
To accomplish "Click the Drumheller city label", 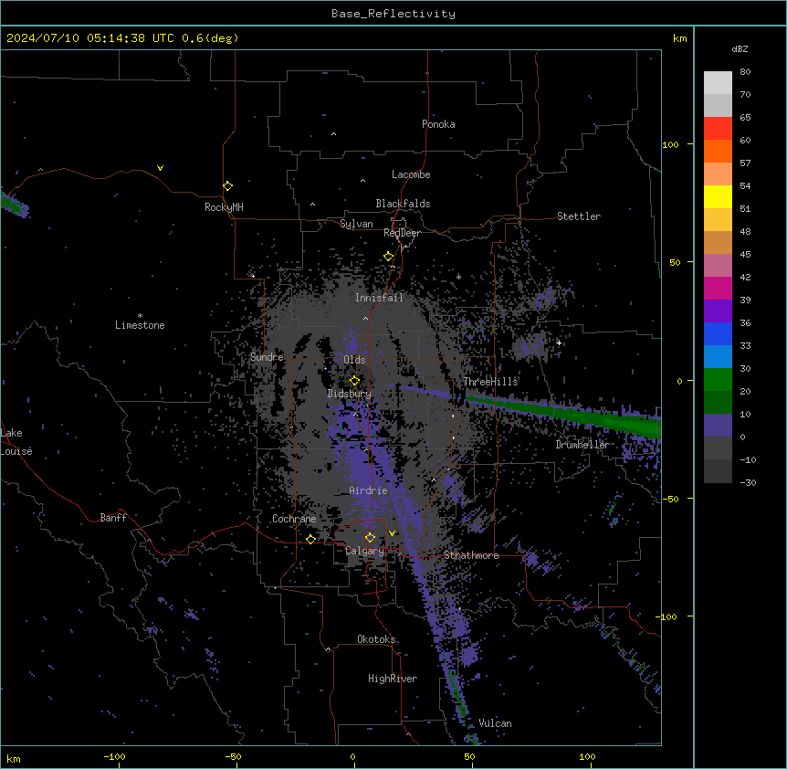I will tap(582, 445).
